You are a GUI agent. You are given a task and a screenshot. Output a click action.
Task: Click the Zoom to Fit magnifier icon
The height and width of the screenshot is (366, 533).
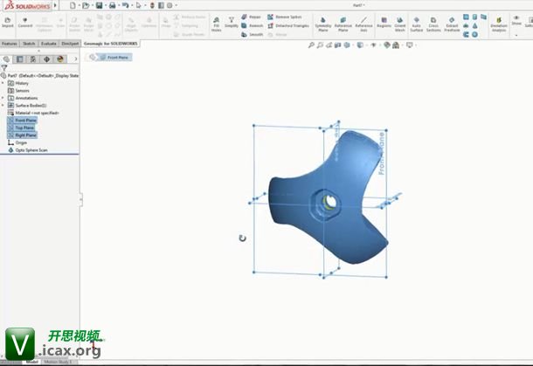(x=311, y=45)
